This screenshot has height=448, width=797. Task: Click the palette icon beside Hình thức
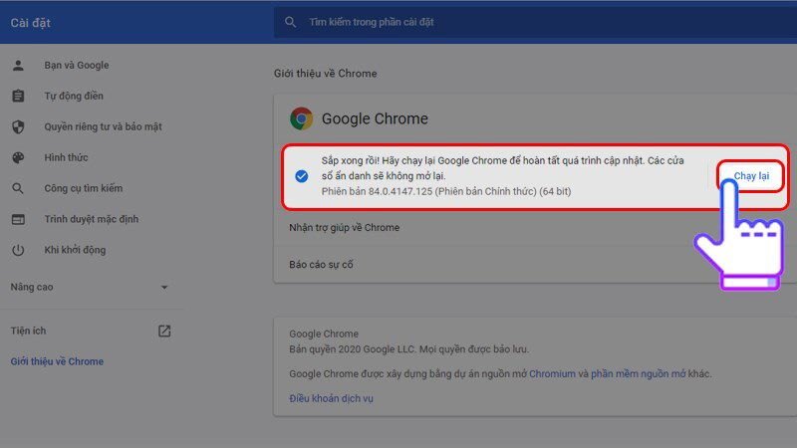pyautogui.click(x=18, y=157)
